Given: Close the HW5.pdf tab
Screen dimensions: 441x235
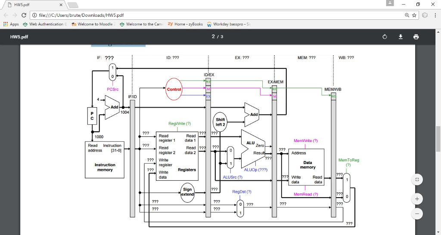Looking at the screenshot, I should (x=61, y=5).
